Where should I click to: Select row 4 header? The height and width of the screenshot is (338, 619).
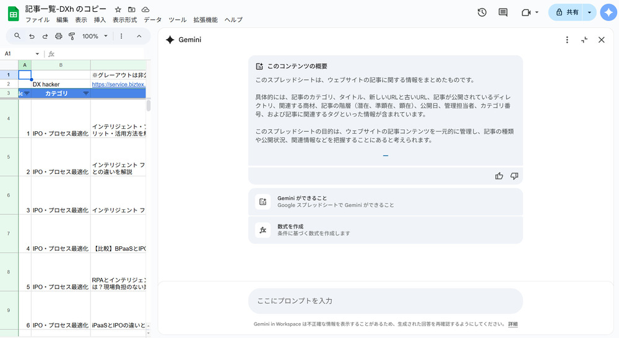pos(9,118)
